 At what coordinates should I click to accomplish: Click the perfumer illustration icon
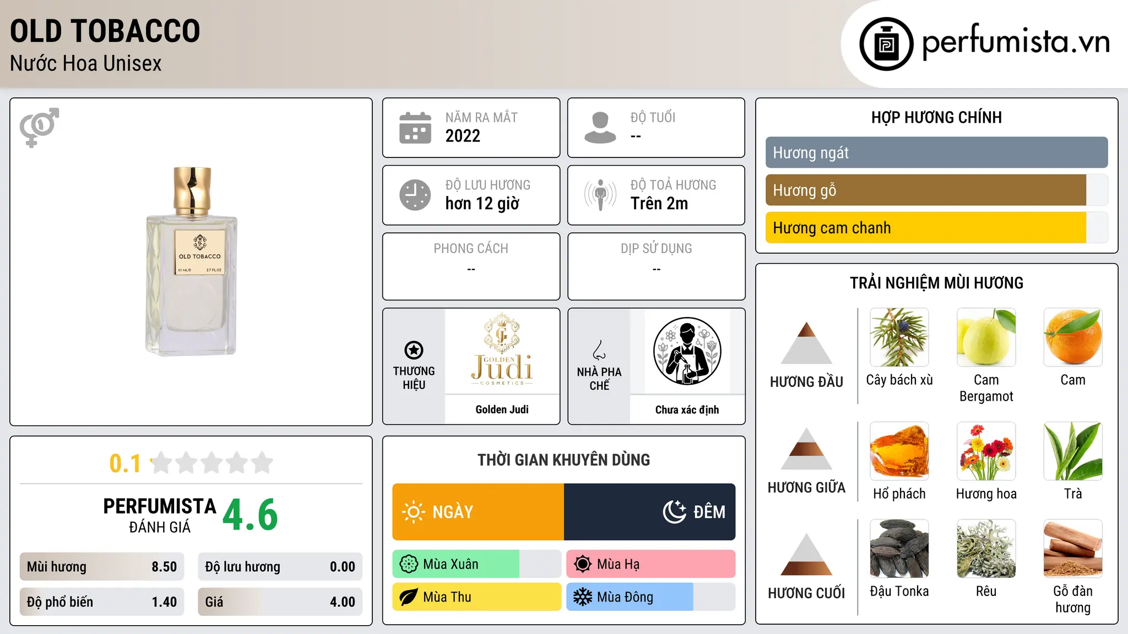point(687,351)
